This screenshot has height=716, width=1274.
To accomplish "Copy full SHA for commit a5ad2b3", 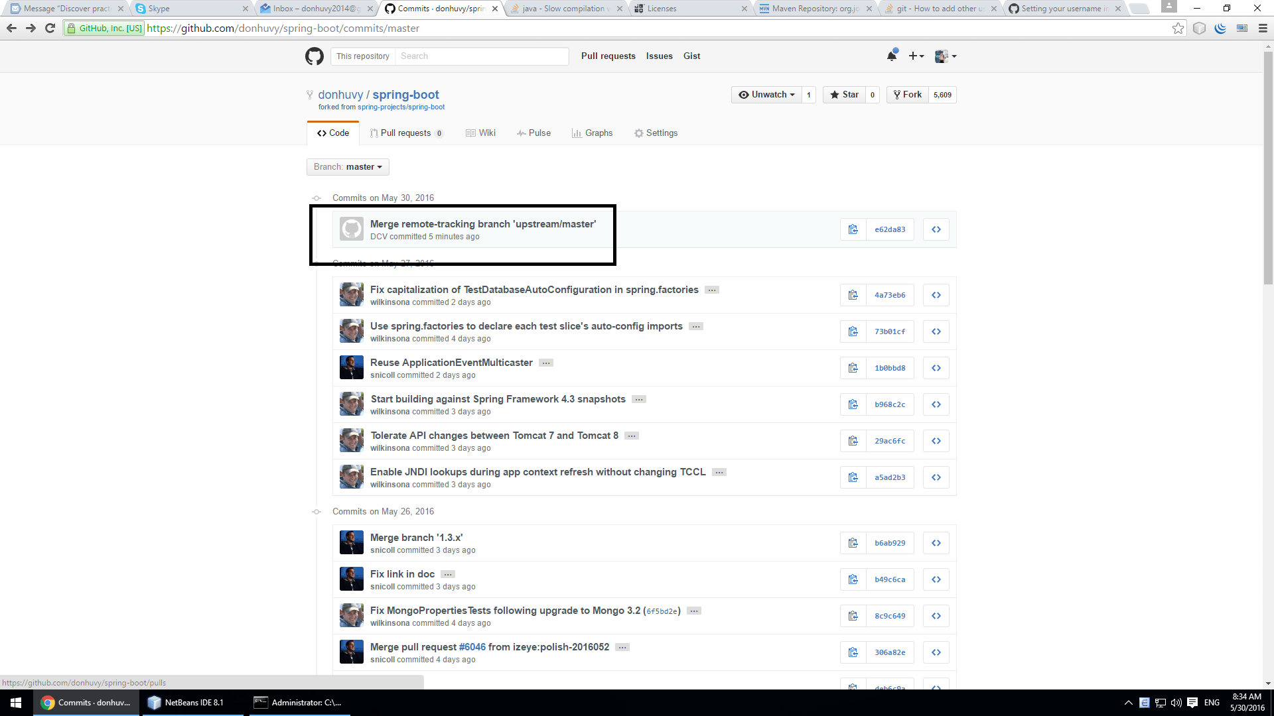I will coord(853,477).
